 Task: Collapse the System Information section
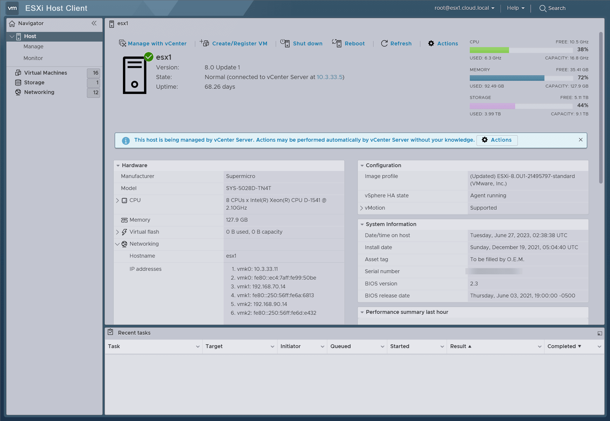(x=362, y=224)
